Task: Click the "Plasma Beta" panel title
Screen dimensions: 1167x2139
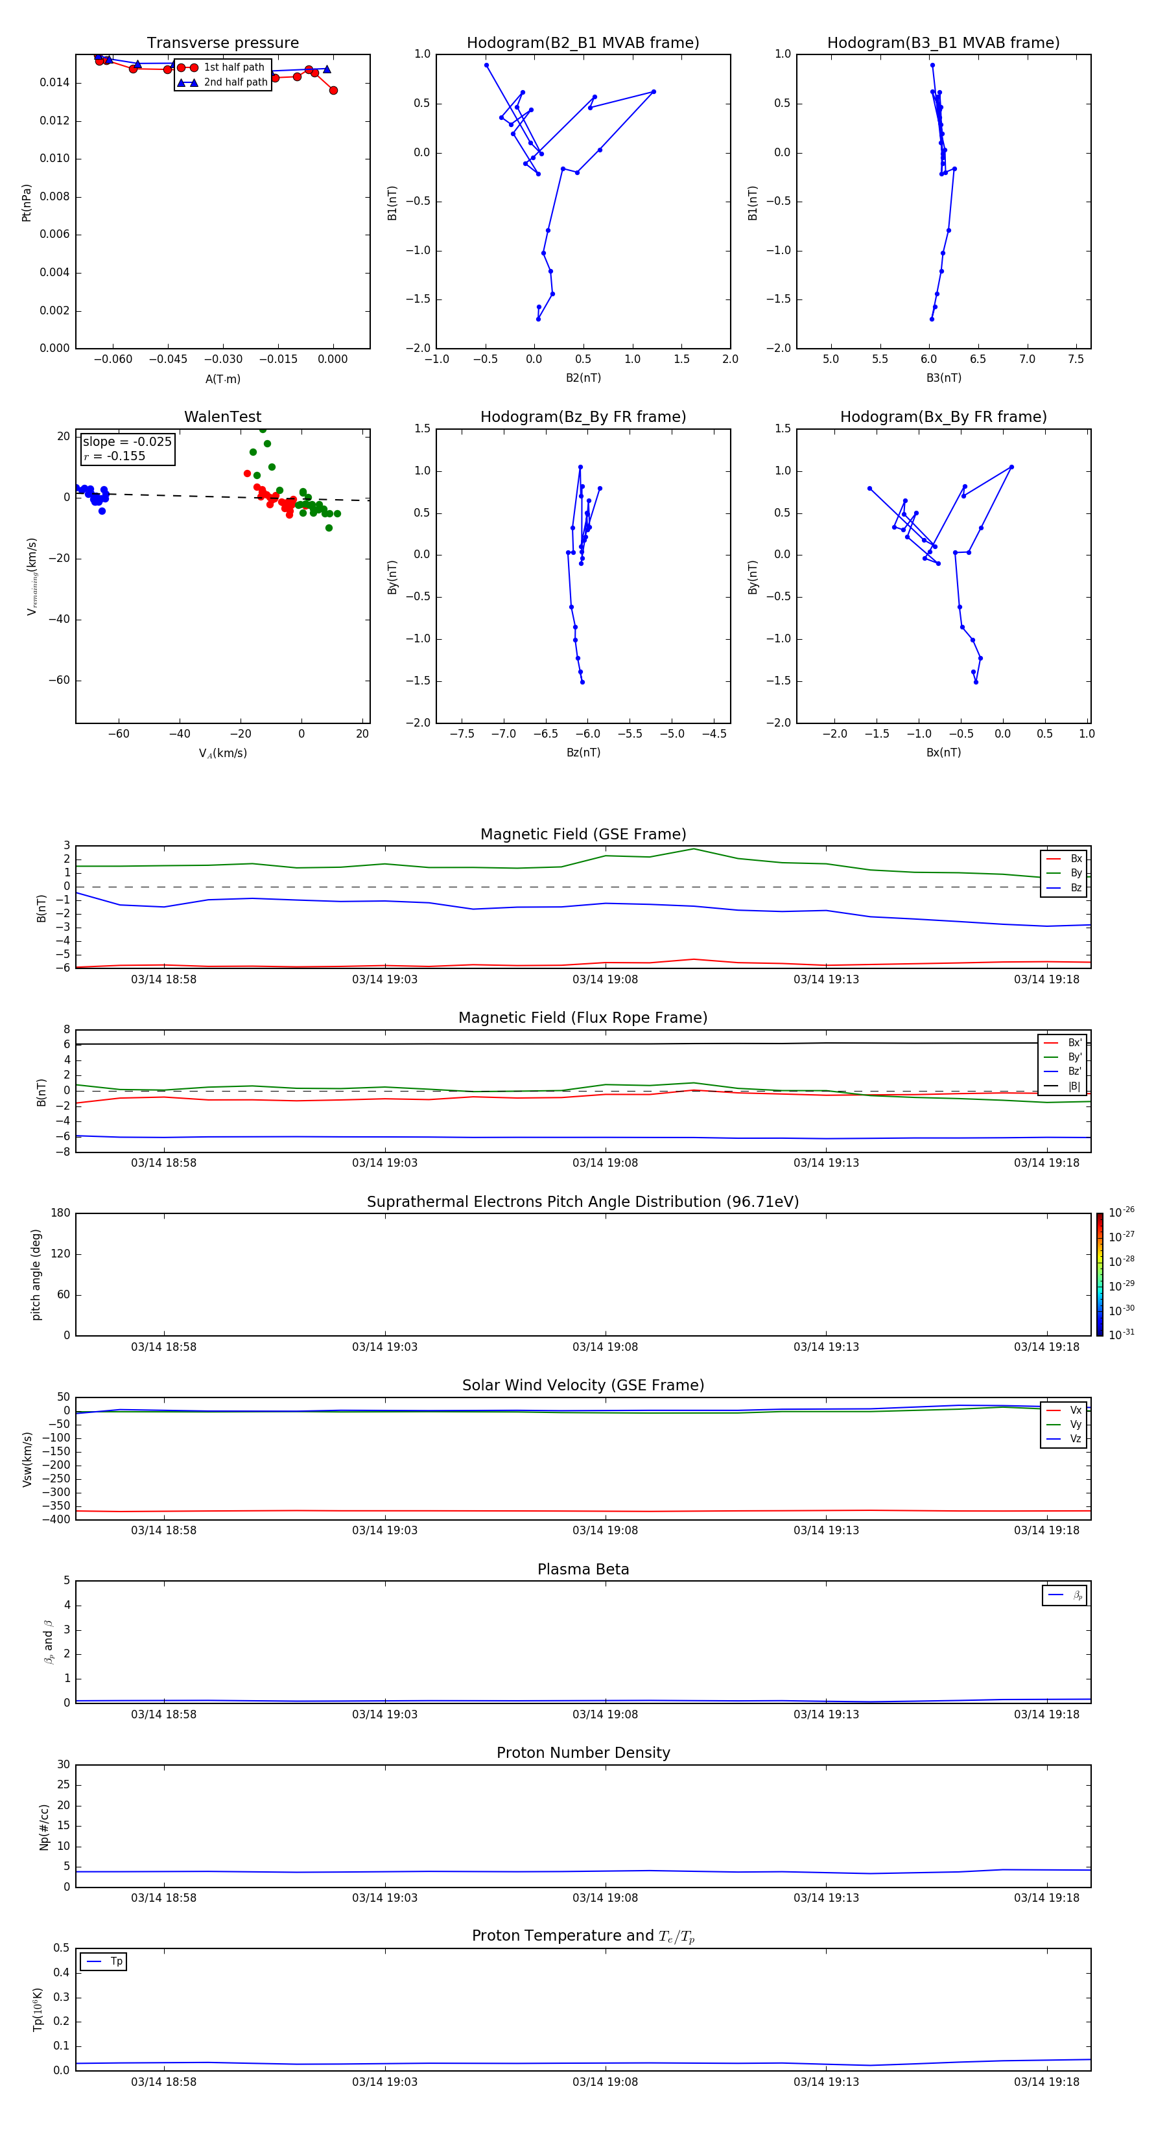Action: 583,1569
